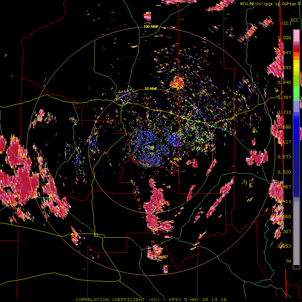The image size is (302, 302).
Task: Click the 0.307 value on the color scale
Action: coord(284,231)
